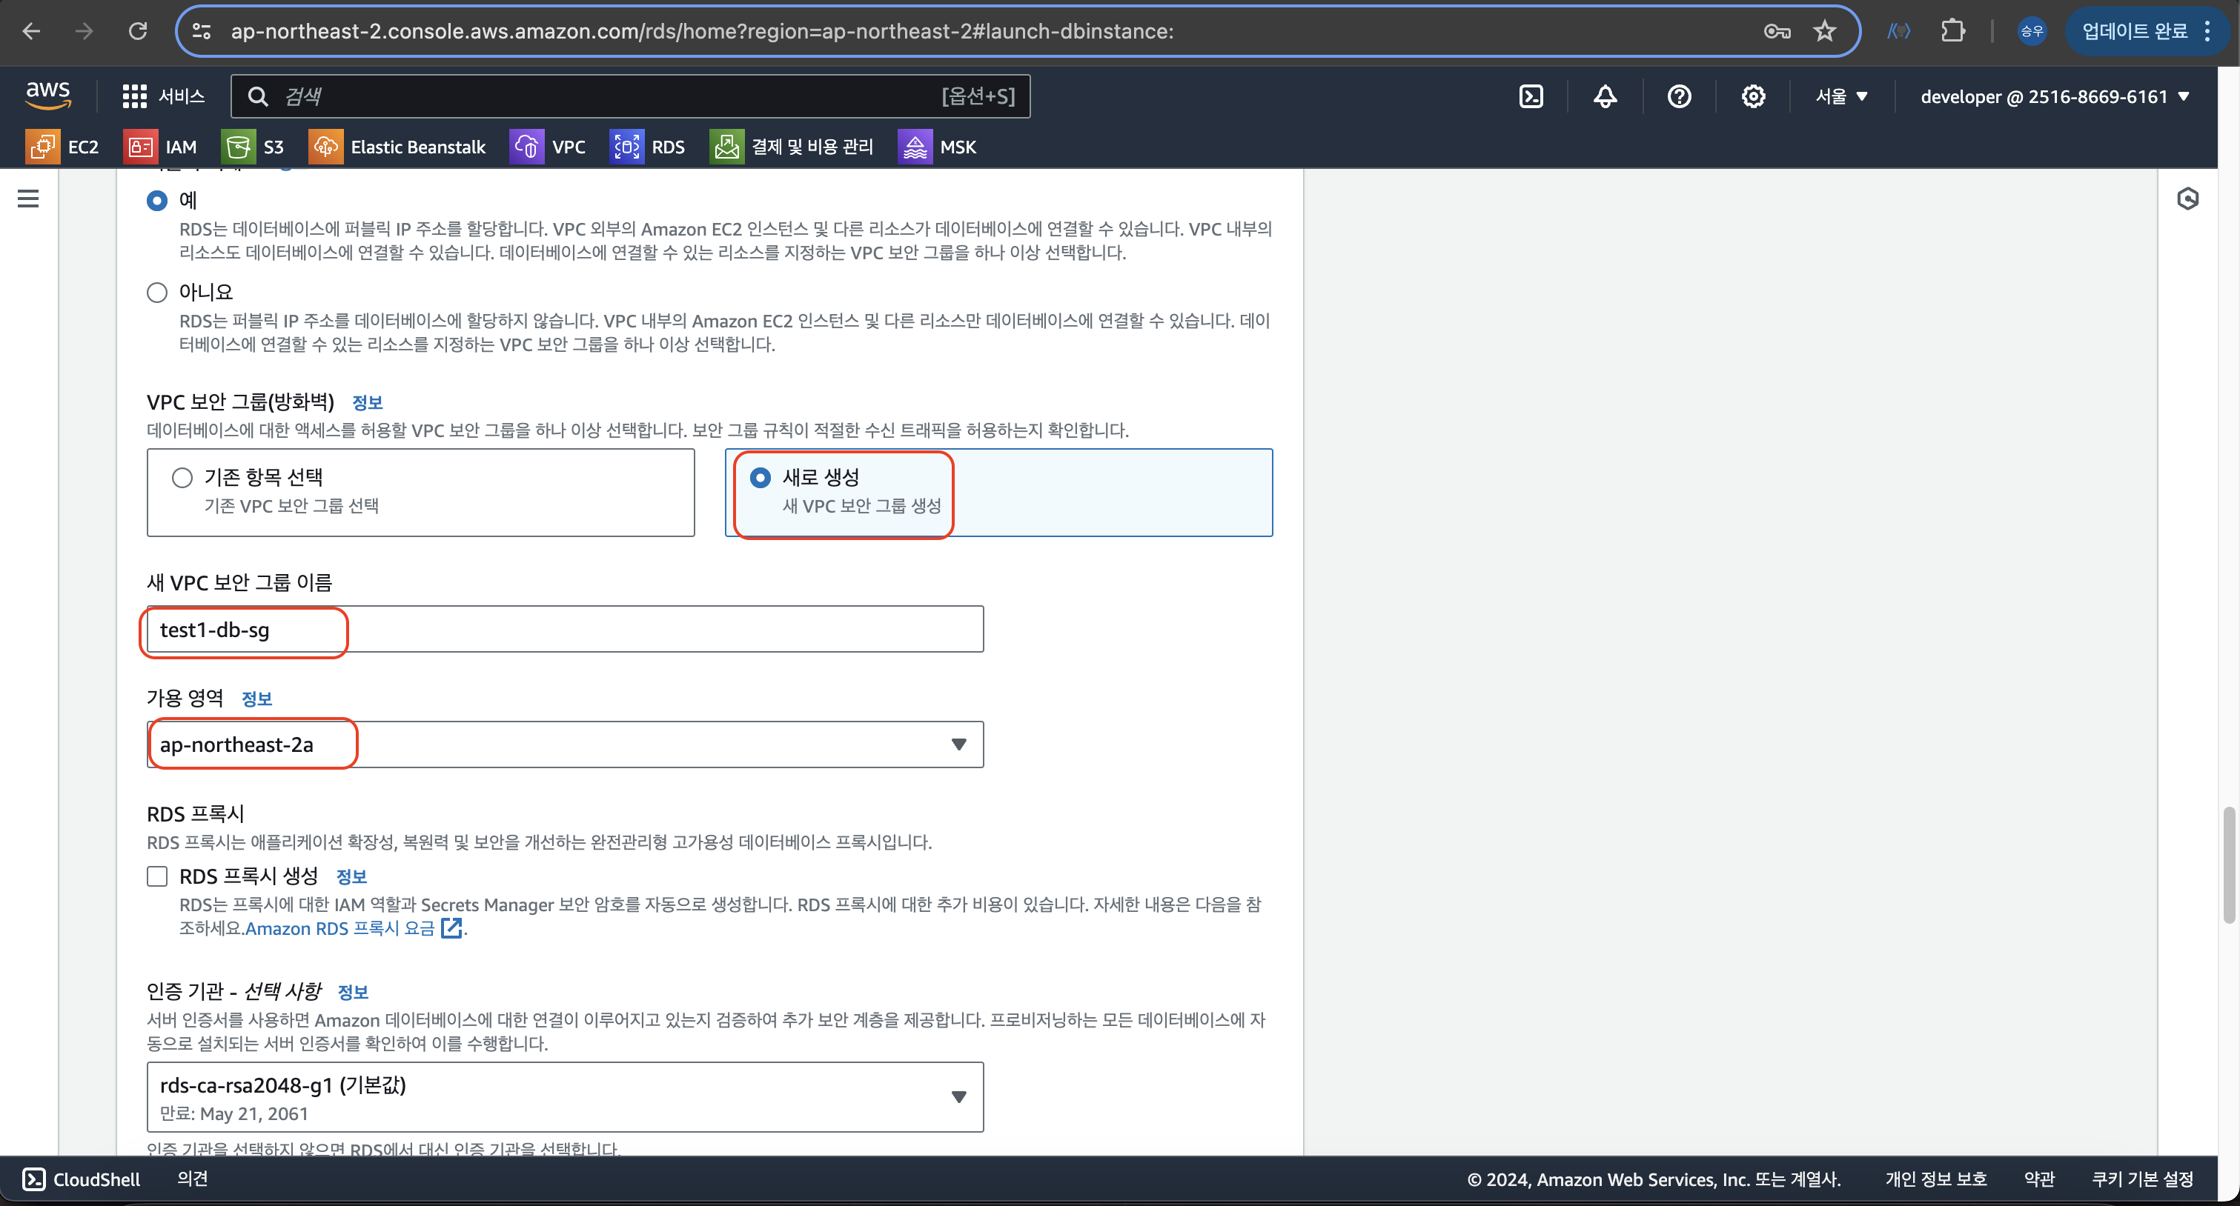The height and width of the screenshot is (1206, 2240).
Task: Open the left hamburger navigation menu
Action: point(28,199)
